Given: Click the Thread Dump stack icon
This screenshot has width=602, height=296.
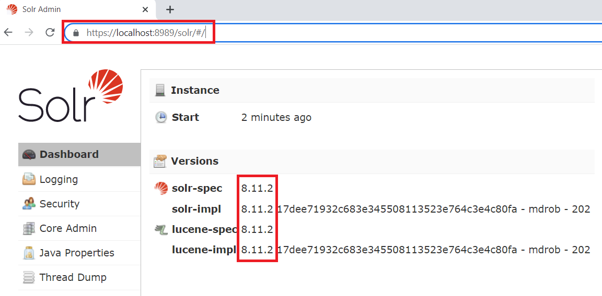Looking at the screenshot, I should pyautogui.click(x=29, y=277).
